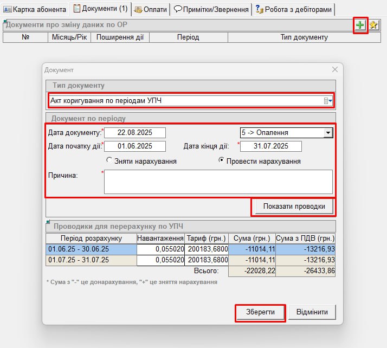Expand the Тип документу dropdown list
This screenshot has height=348, width=387.
click(x=328, y=100)
